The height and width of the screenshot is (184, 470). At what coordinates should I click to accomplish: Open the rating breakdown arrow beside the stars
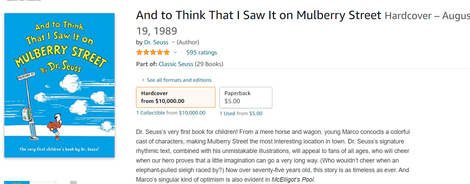pos(176,52)
